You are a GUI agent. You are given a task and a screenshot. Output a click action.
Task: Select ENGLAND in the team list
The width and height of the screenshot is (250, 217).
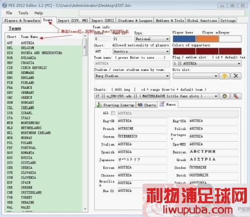44,78
